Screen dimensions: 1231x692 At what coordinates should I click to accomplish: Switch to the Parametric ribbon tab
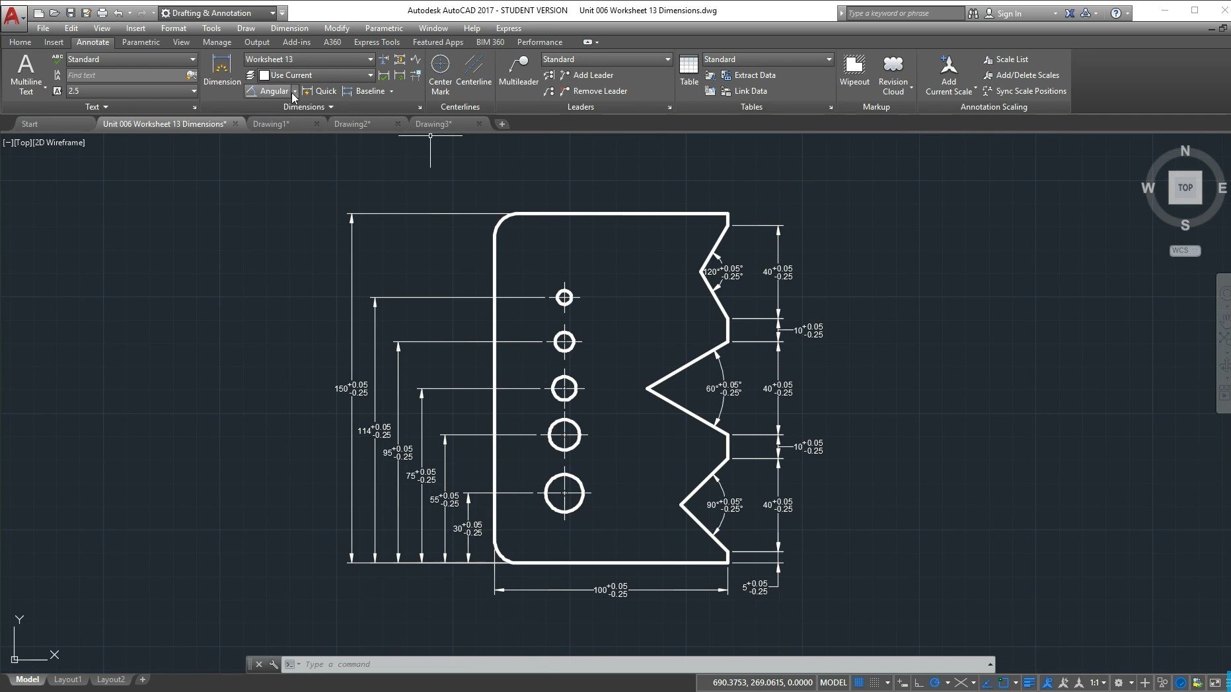pos(141,42)
